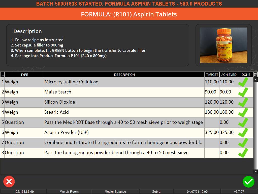Click the scrollbar down arrow icon
The width and height of the screenshot is (258, 194).
(255, 172)
